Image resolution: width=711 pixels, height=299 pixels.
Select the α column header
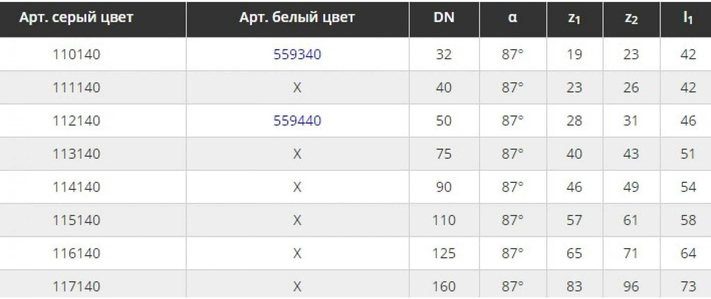512,17
